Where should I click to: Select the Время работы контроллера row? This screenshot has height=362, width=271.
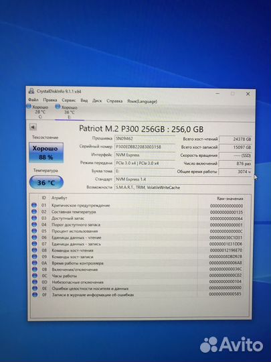[x=138, y=263]
